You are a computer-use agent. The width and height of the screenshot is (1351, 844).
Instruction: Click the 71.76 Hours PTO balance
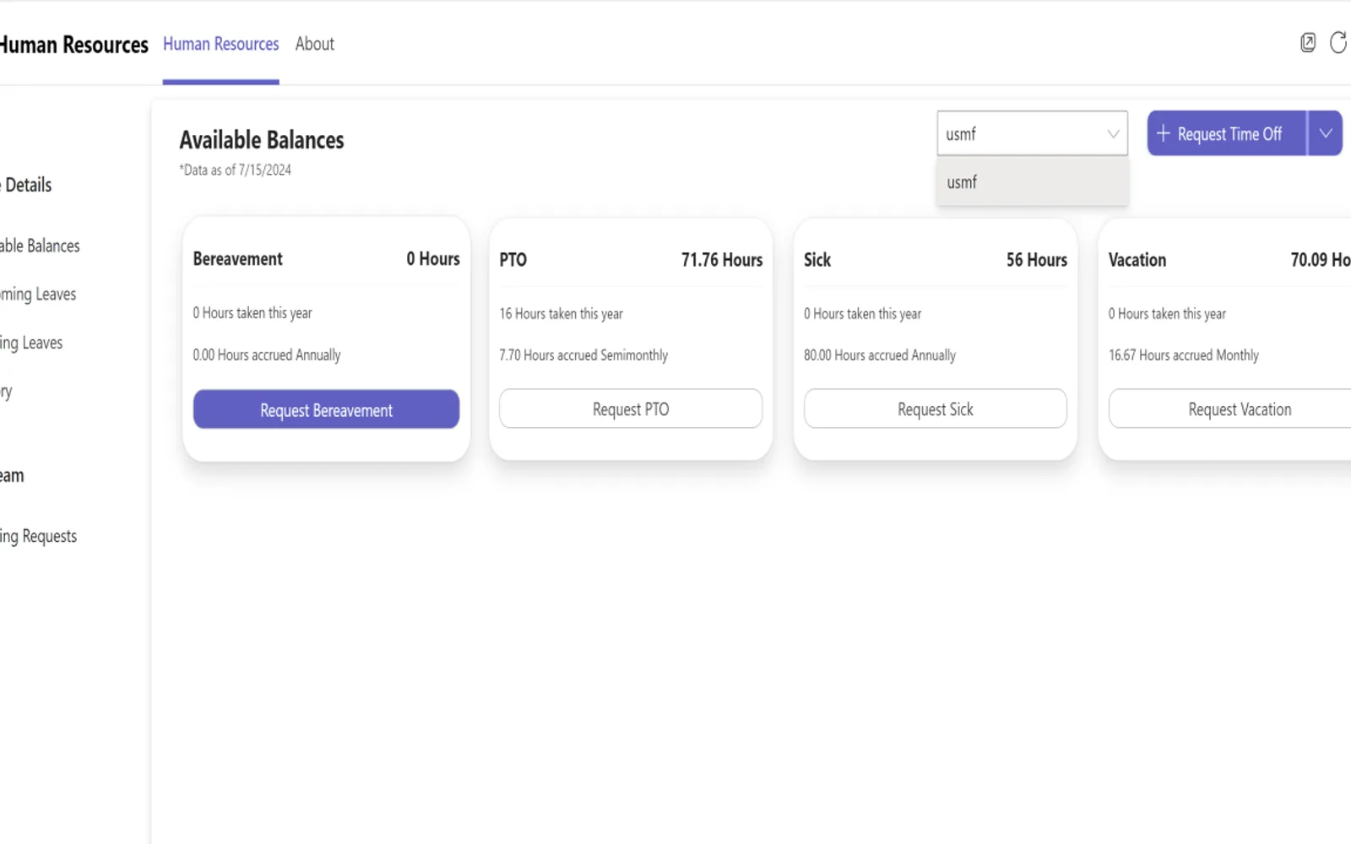pos(722,260)
